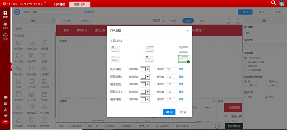Select the 日程安排 calendar icon
Image resolution: width=287 pixels, height=130 pixels.
pos(44,81)
